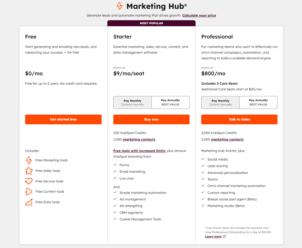302x248 pixels.
Task: Click Learn more about Professional Onboarding
Action: 213,236
